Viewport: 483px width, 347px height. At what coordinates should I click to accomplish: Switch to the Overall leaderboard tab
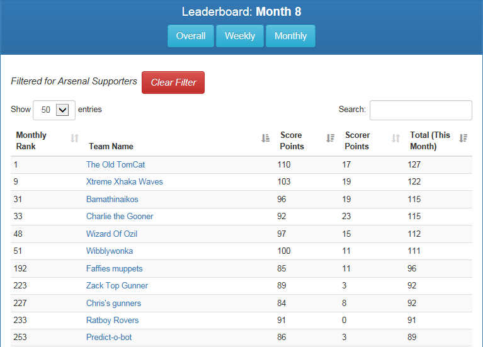[x=191, y=36]
